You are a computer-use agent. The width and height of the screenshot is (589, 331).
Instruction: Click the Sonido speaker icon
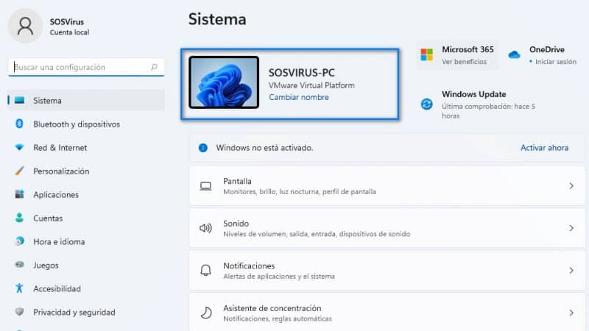(206, 228)
